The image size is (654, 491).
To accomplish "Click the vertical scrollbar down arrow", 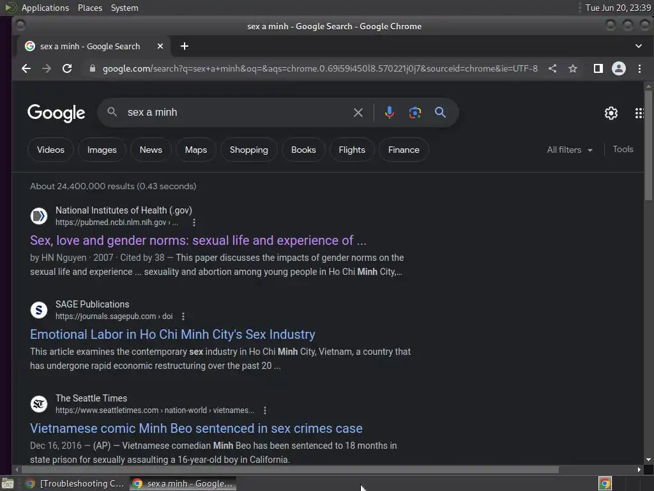I will point(648,460).
